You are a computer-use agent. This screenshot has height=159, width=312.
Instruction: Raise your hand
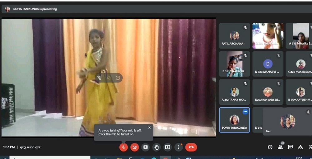tap(157, 147)
